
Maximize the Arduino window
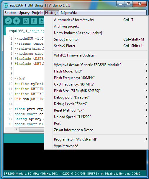click(x=129, y=4)
